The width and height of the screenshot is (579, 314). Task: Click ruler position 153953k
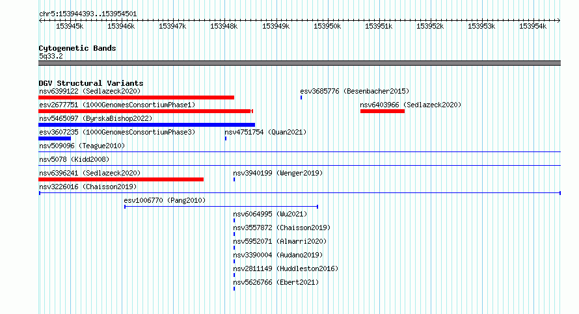tap(481, 26)
